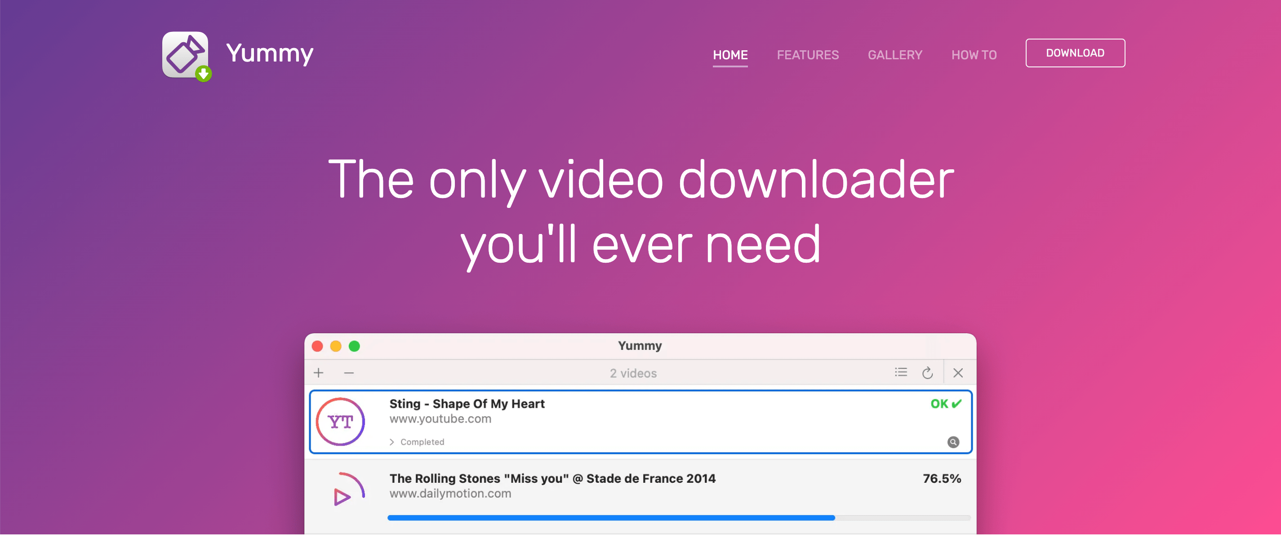Open the HOME navigation tab

[x=729, y=55]
